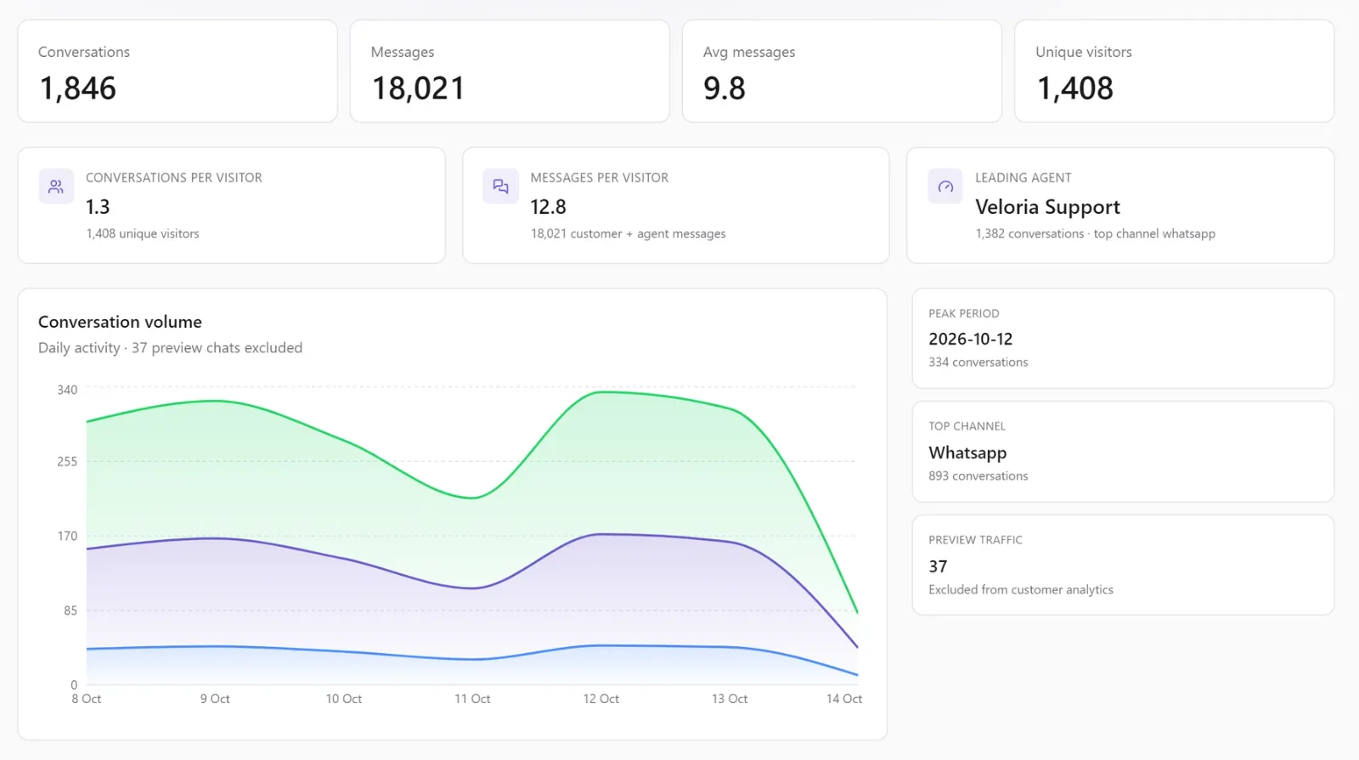Select the 12.8 messages per visitor value

coord(549,206)
